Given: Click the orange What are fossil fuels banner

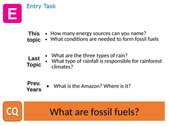Looking at the screenshot, I should tap(94, 111).
